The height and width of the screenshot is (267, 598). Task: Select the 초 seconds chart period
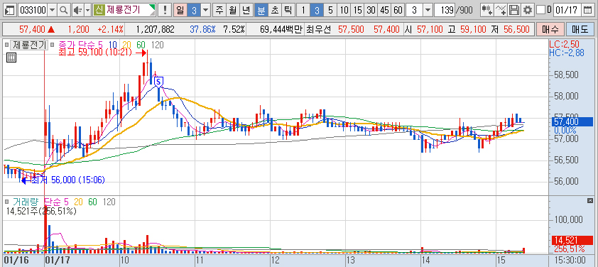pos(275,11)
